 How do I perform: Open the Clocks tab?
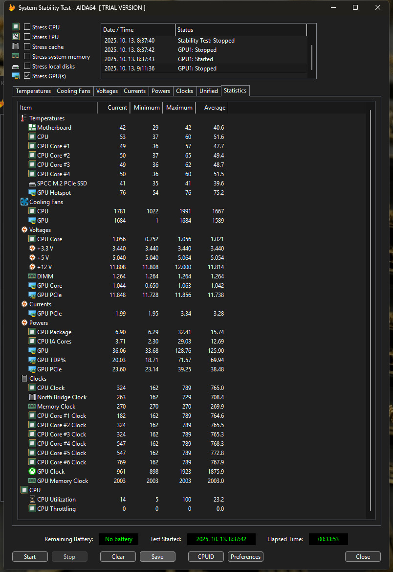click(x=184, y=91)
